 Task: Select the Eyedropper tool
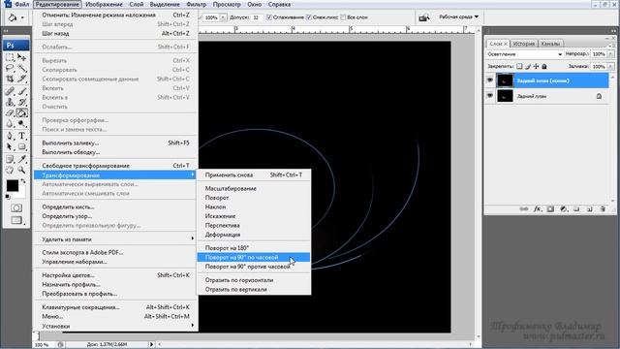pos(21,159)
